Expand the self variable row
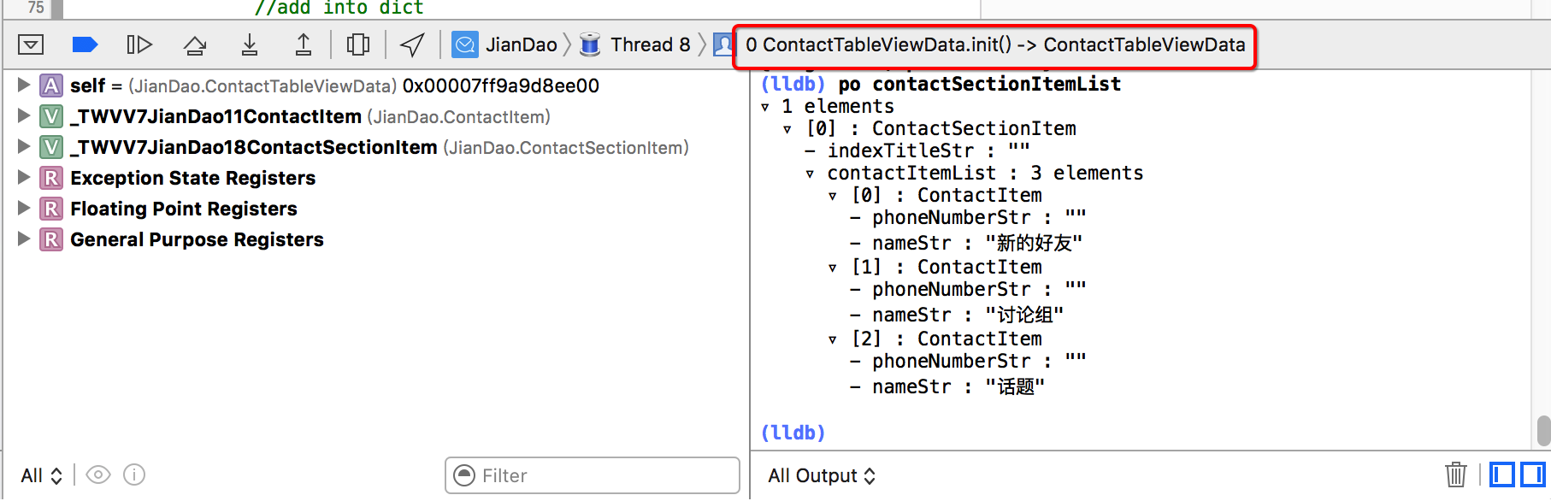Screen dimensions: 1551x501 click(24, 85)
